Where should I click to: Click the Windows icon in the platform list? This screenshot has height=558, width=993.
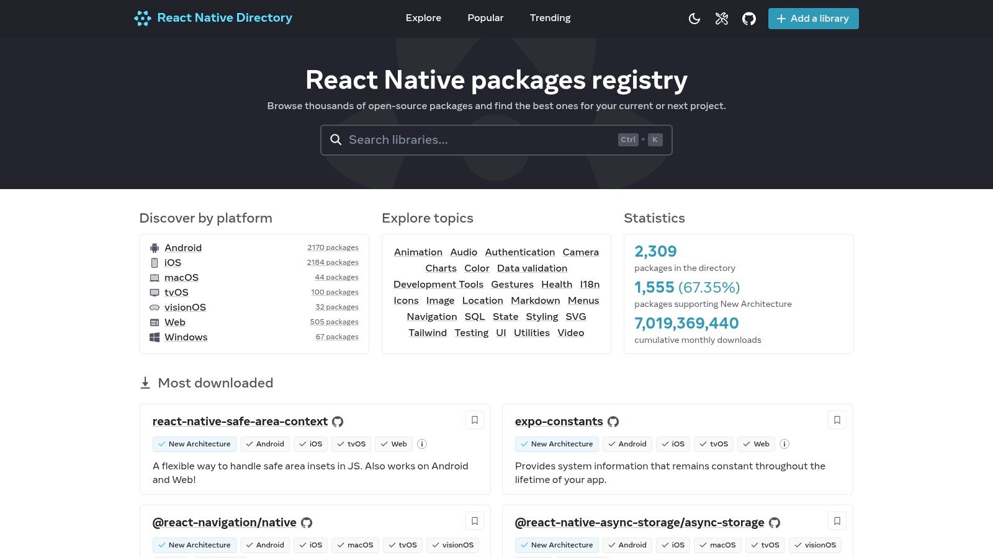pos(154,337)
